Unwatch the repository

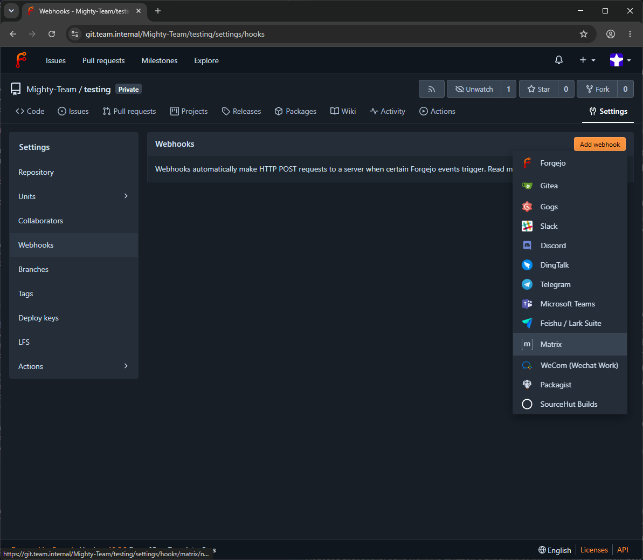[474, 89]
